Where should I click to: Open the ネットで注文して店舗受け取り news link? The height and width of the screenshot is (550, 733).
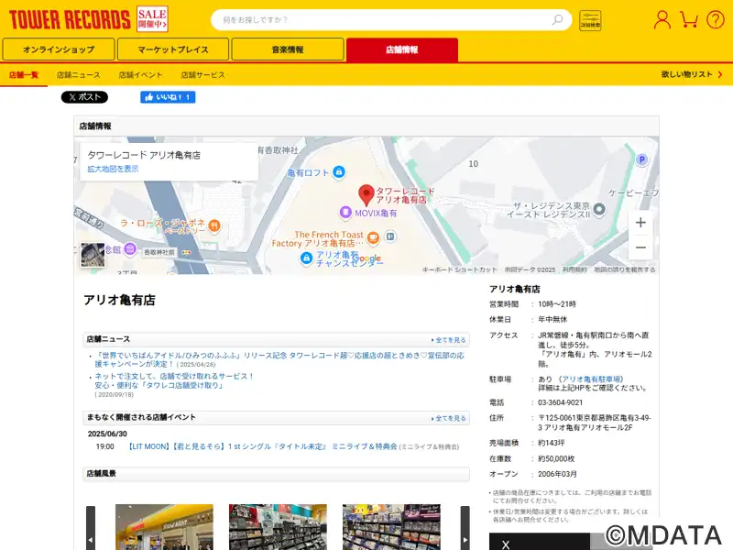pyautogui.click(x=174, y=380)
